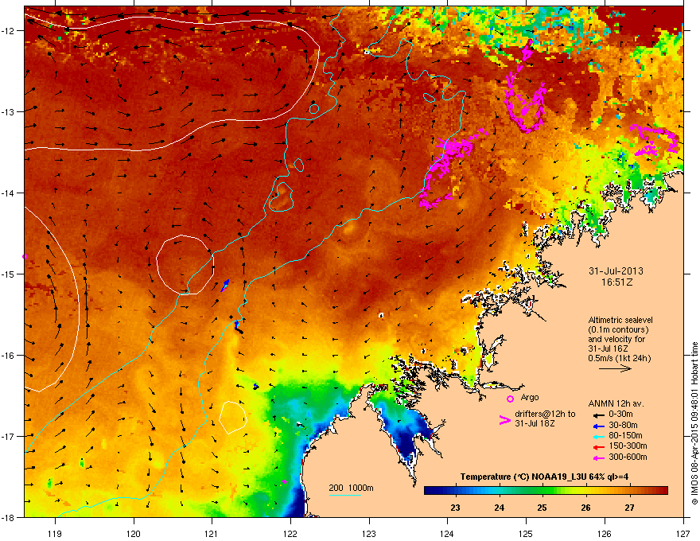This screenshot has height=541, width=700.
Task: Click the red 150-300m legend arrow
Action: click(597, 446)
